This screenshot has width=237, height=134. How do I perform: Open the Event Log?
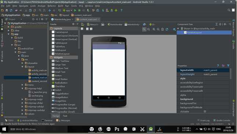point(204,120)
